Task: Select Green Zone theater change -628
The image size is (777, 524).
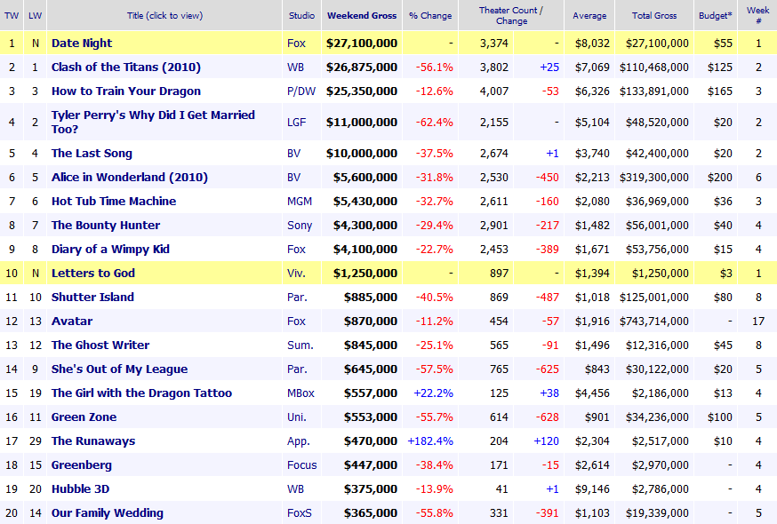Action: click(x=547, y=417)
